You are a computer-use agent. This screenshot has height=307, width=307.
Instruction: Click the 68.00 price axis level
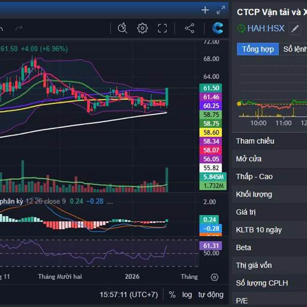tap(211, 59)
